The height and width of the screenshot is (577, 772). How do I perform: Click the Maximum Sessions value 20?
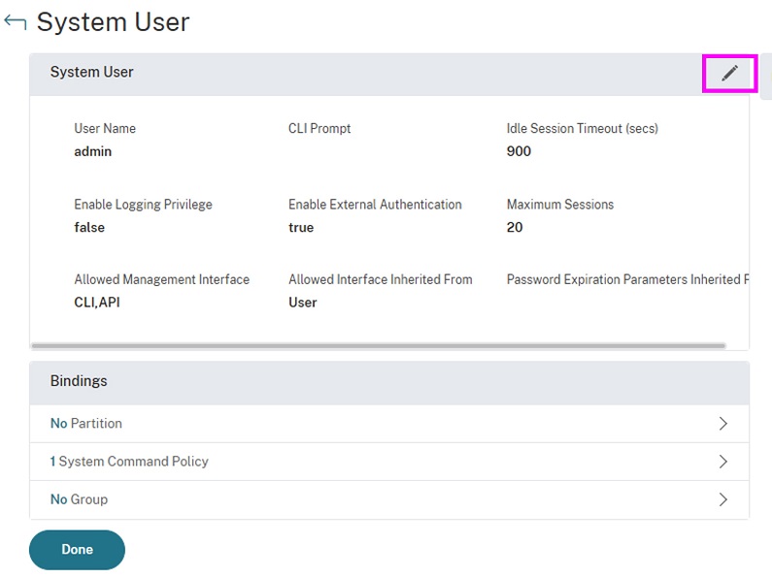[515, 227]
